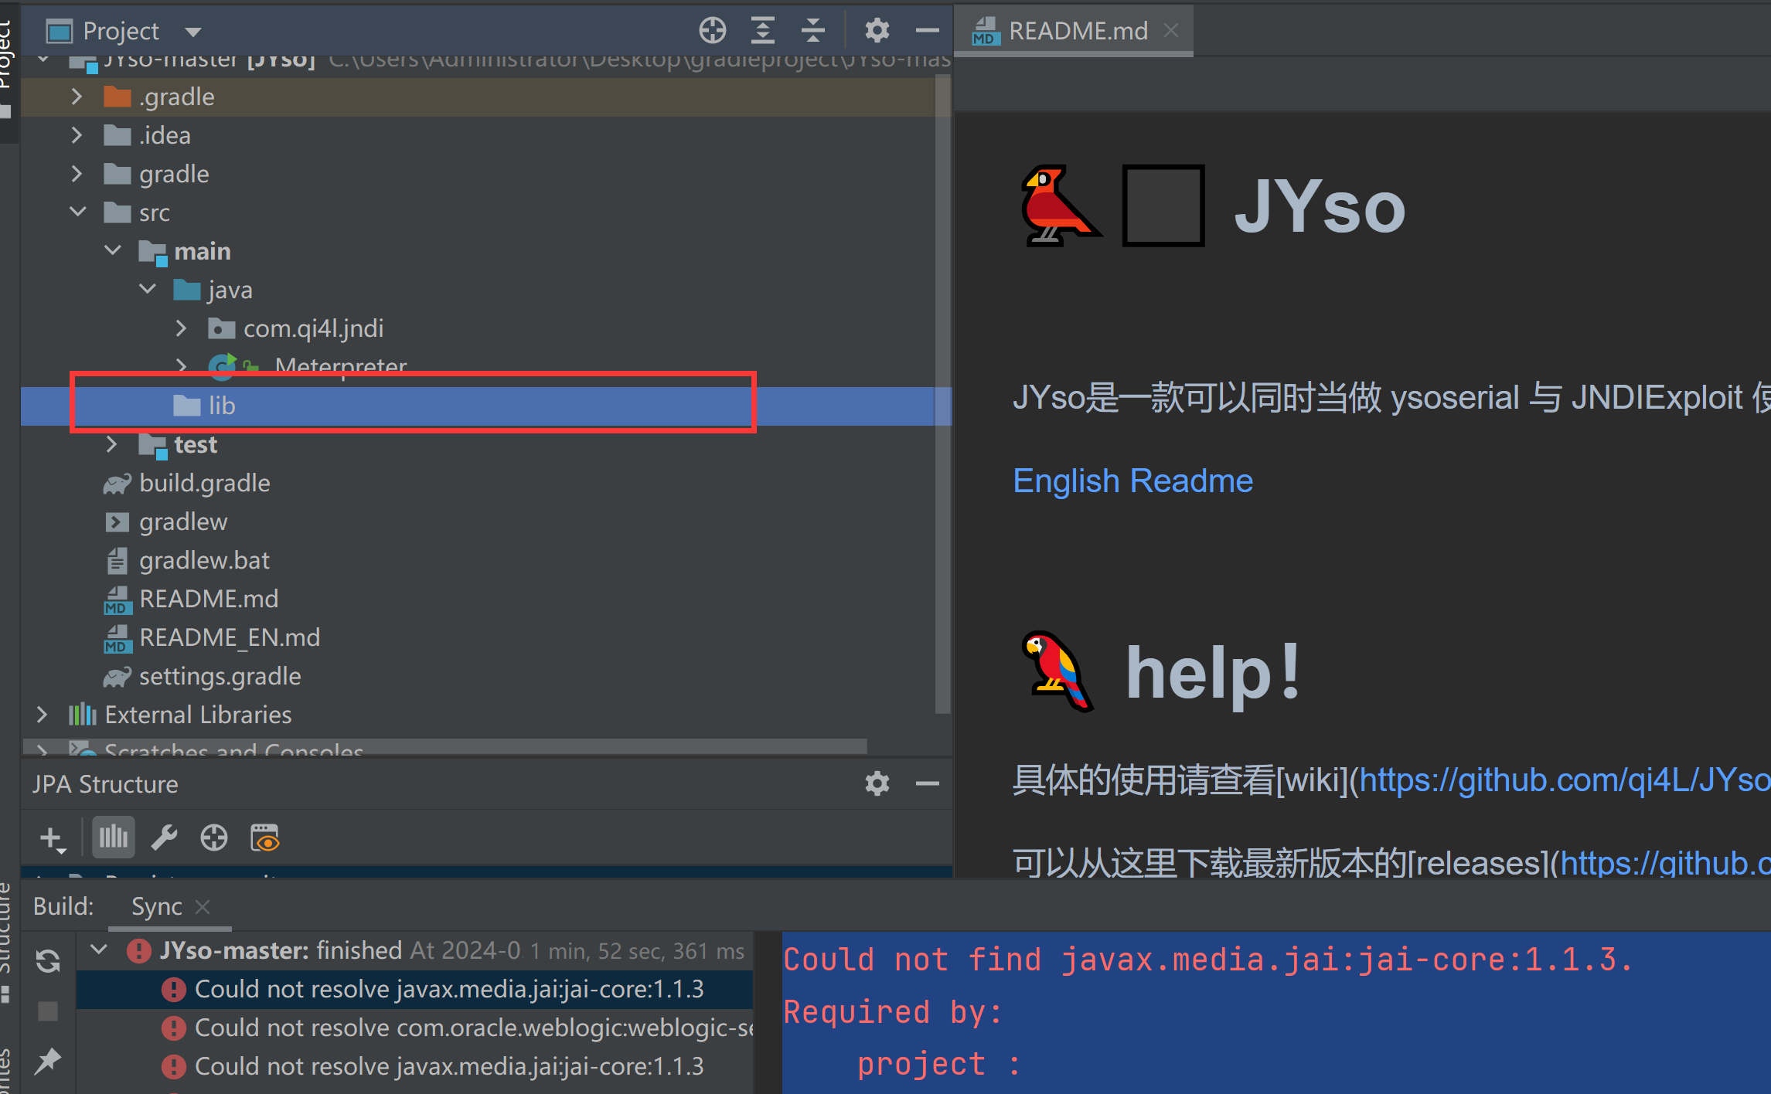Click the orange .gradle folder icon

coord(117,97)
